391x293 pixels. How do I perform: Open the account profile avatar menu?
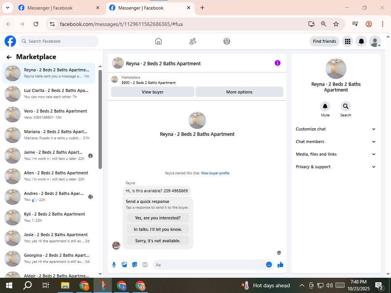click(375, 41)
